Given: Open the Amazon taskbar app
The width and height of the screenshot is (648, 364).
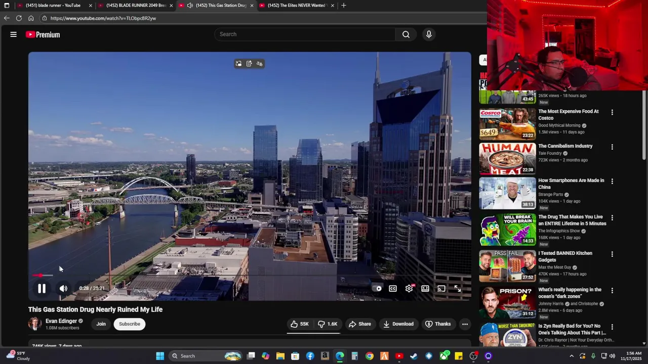Looking at the screenshot, I should click(x=325, y=356).
